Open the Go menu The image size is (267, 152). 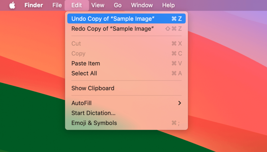pyautogui.click(x=117, y=5)
